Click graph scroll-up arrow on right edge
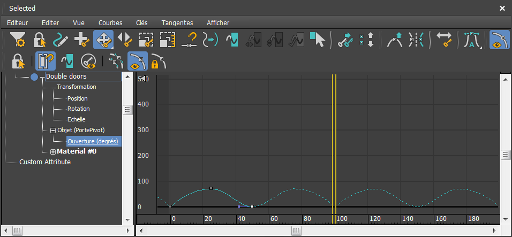This screenshot has height=237, width=512. [x=506, y=80]
